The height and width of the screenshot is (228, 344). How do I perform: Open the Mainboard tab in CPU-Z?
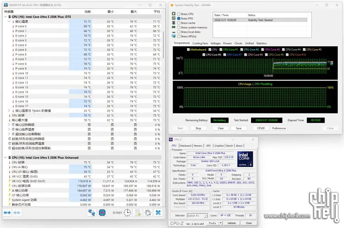186,146
